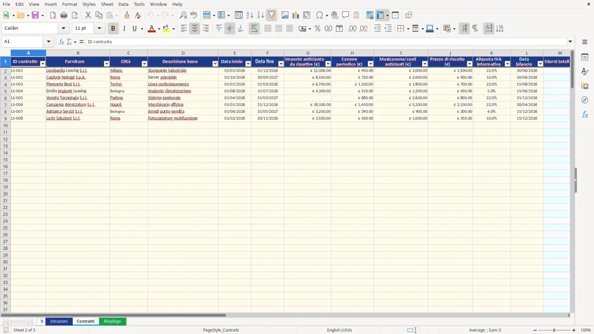Image resolution: width=594 pixels, height=334 pixels.
Task: Increase Indent icon
Action: point(377,29)
